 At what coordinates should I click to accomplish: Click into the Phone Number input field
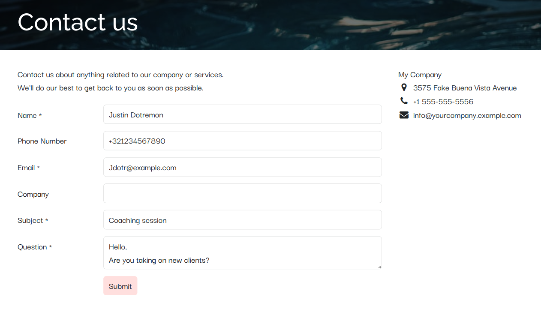point(242,141)
